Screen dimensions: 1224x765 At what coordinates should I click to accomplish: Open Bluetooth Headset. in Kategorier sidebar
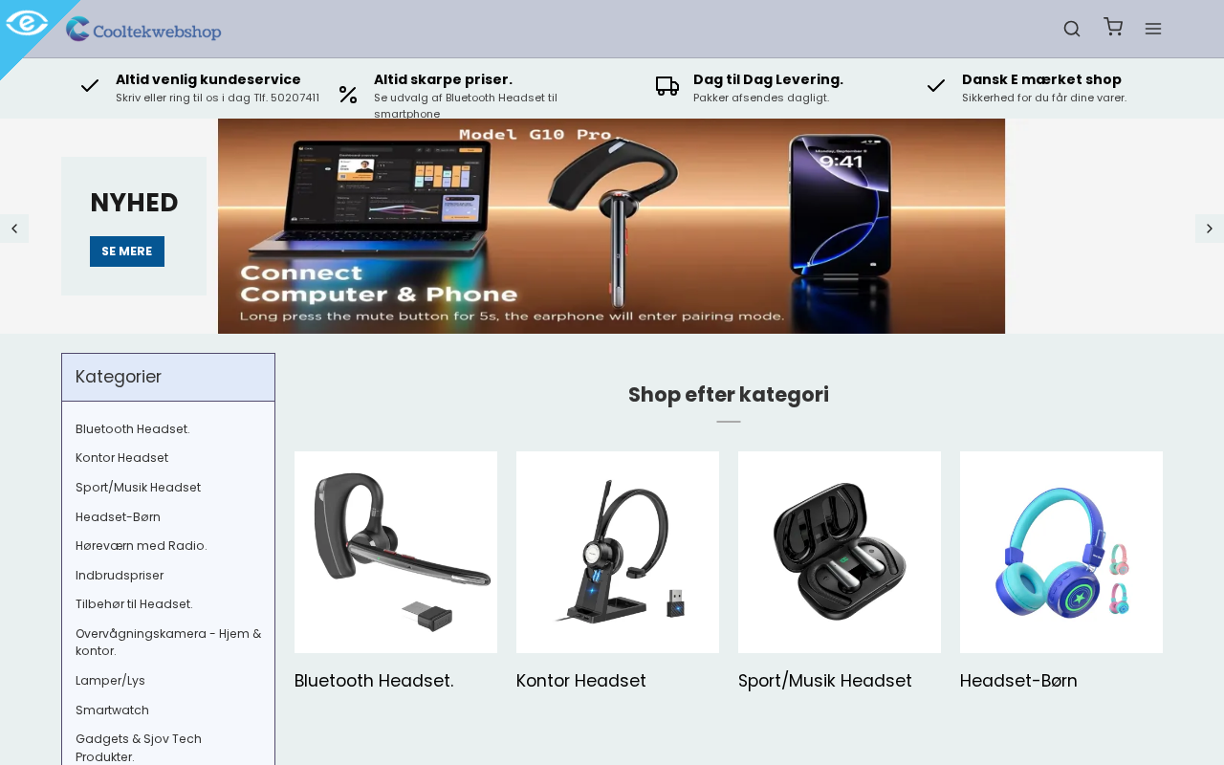pos(133,429)
